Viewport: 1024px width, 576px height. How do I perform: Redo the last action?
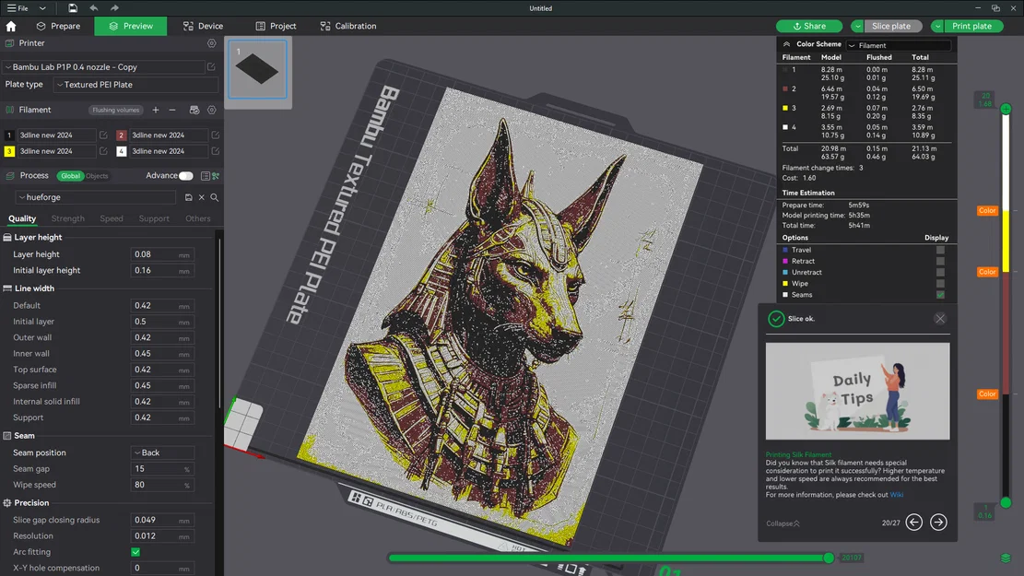(x=114, y=8)
